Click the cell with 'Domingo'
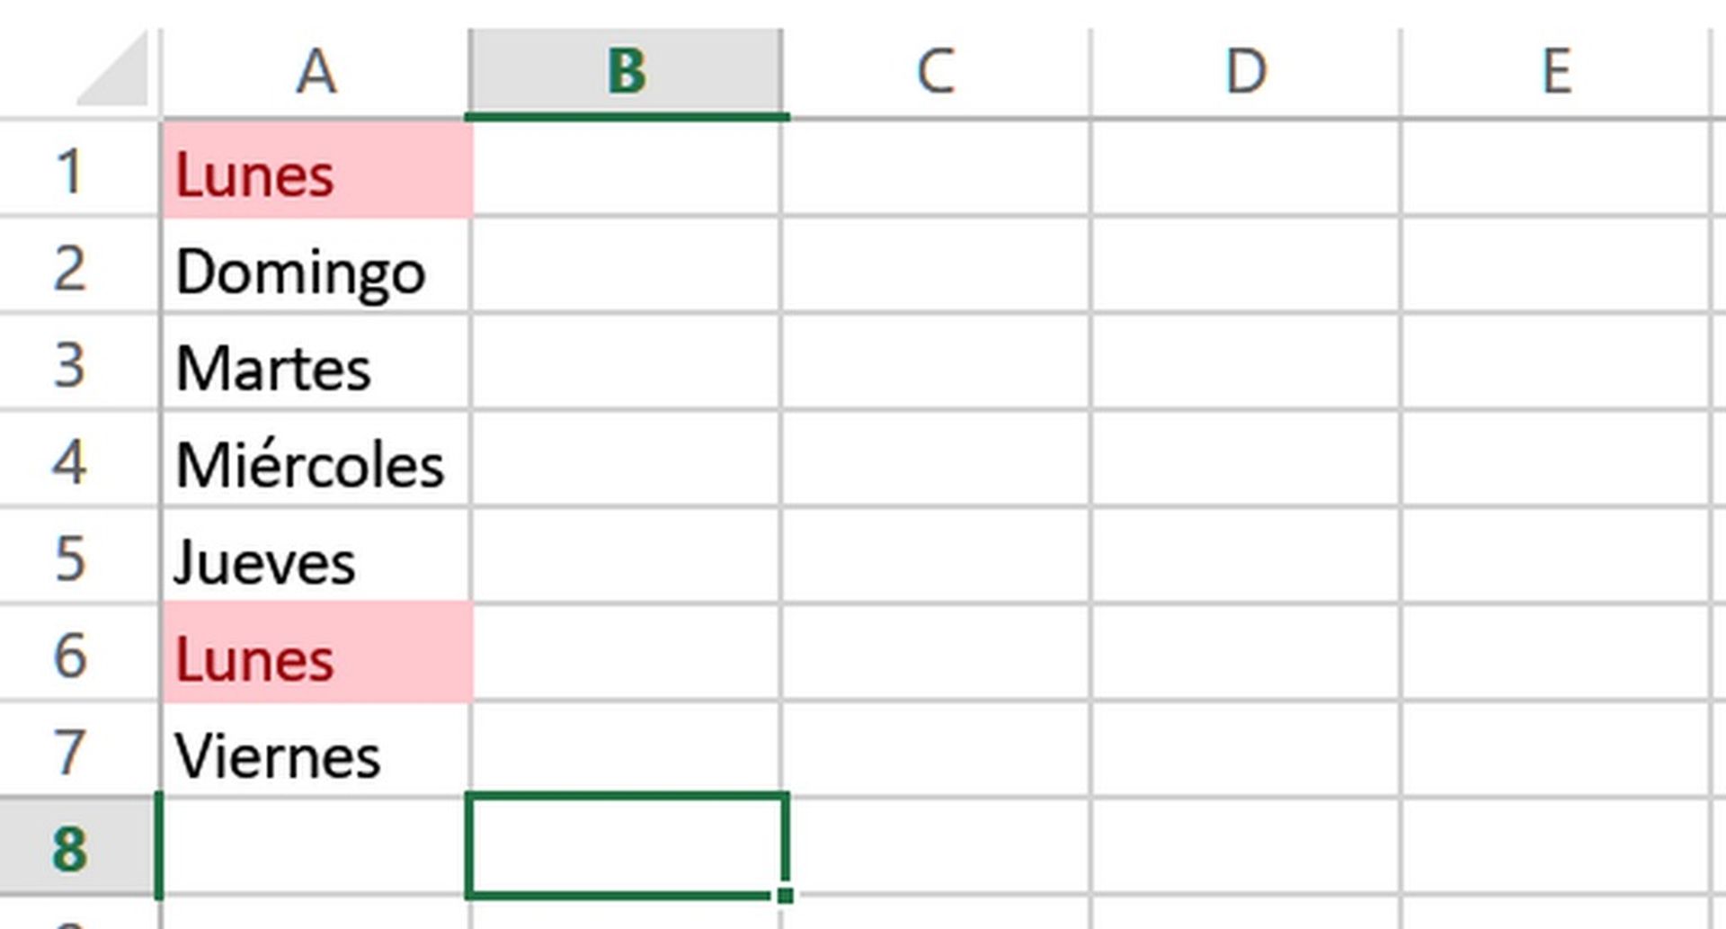The width and height of the screenshot is (1726, 929). tap(315, 272)
